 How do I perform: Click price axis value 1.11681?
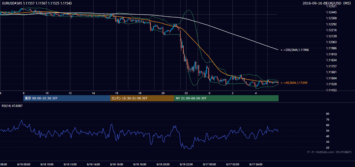[x=331, y=72]
